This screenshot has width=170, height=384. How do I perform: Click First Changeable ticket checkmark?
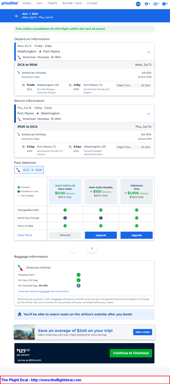coord(137,210)
